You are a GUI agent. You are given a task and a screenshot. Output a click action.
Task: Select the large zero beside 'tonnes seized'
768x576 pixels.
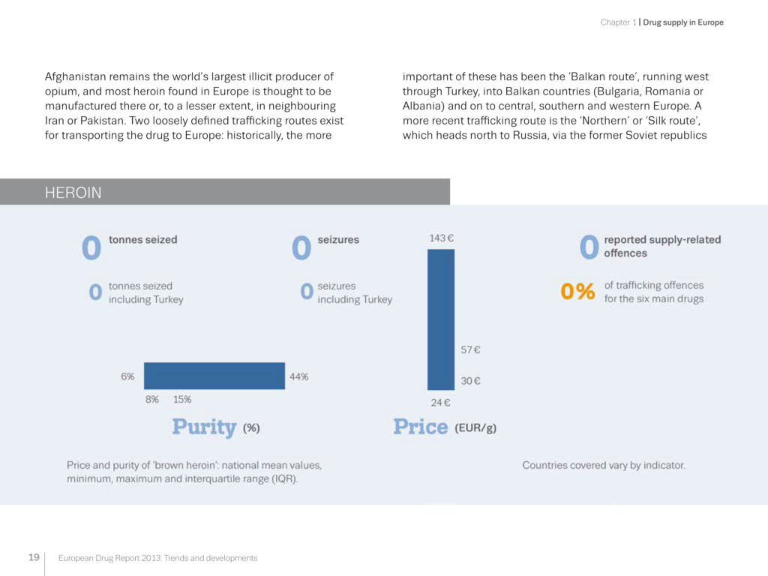click(91, 247)
